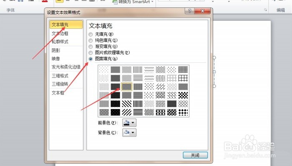
Task: Select the wave pattern swatch
Action: coord(160,78)
